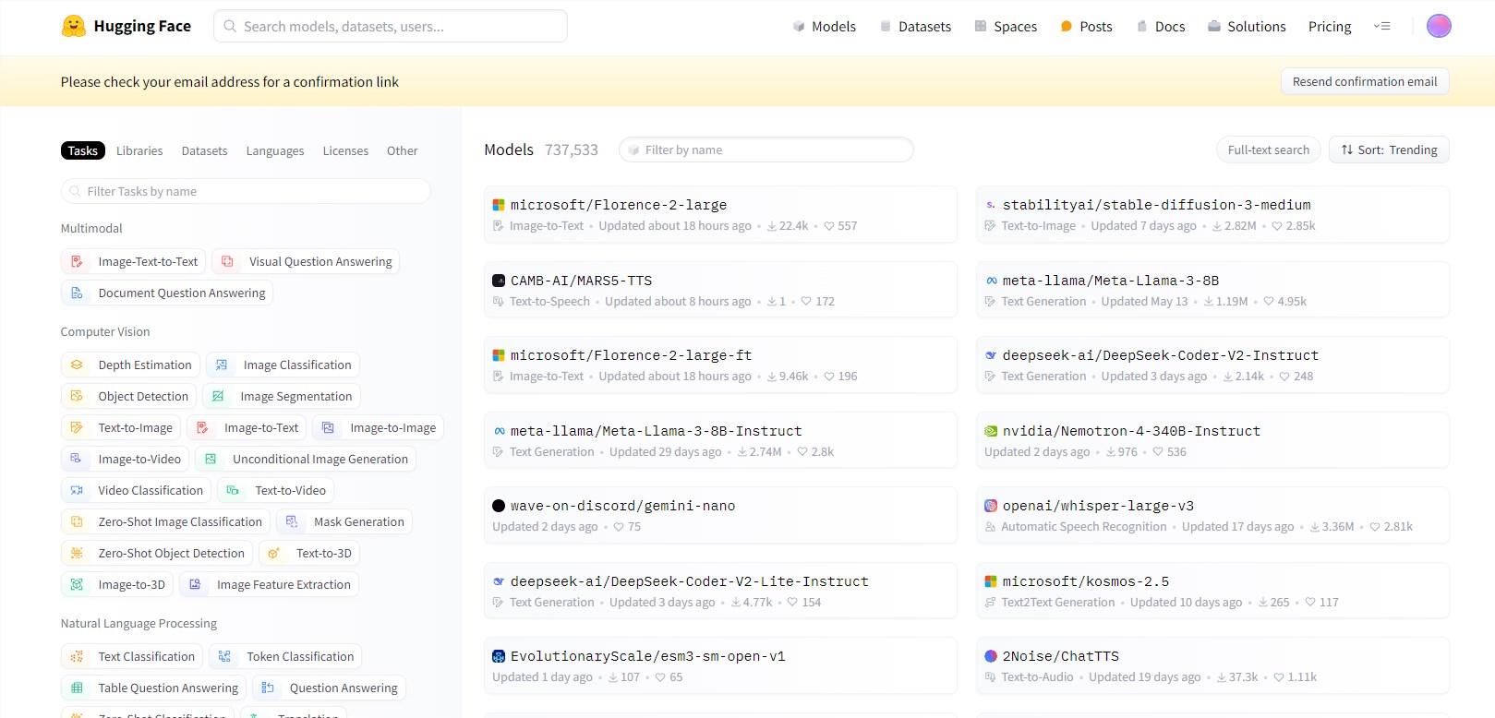Open the microsoft/Florence-2-large model link
This screenshot has width=1495, height=718.
point(618,205)
